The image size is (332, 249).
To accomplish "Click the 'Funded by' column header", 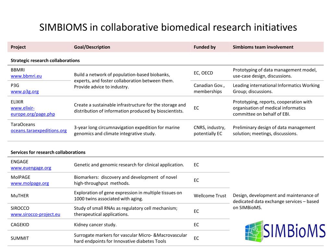I will point(205,47).
